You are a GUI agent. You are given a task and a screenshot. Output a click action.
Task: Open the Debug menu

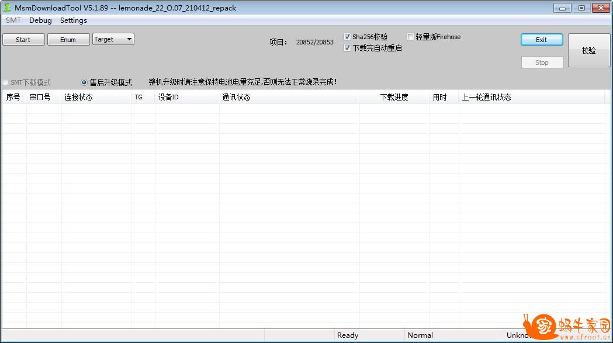click(x=40, y=20)
